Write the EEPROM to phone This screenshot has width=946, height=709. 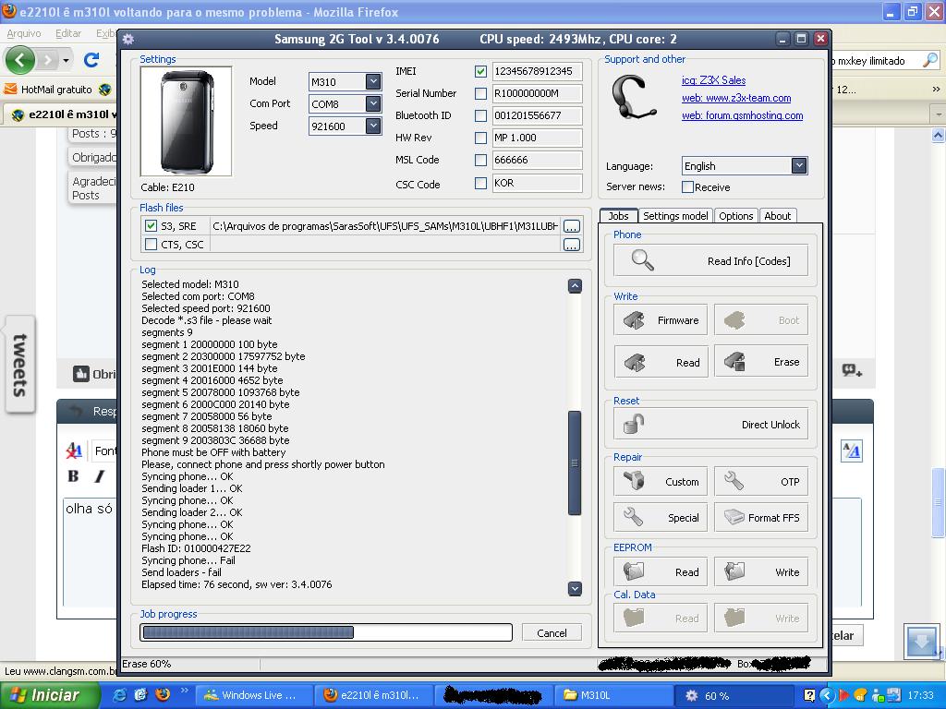[761, 571]
